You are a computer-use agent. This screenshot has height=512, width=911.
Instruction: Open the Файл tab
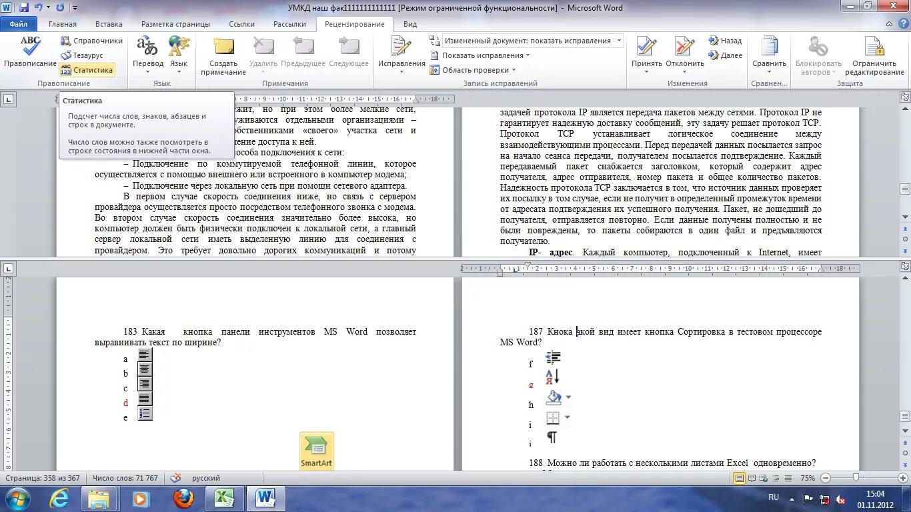19,24
